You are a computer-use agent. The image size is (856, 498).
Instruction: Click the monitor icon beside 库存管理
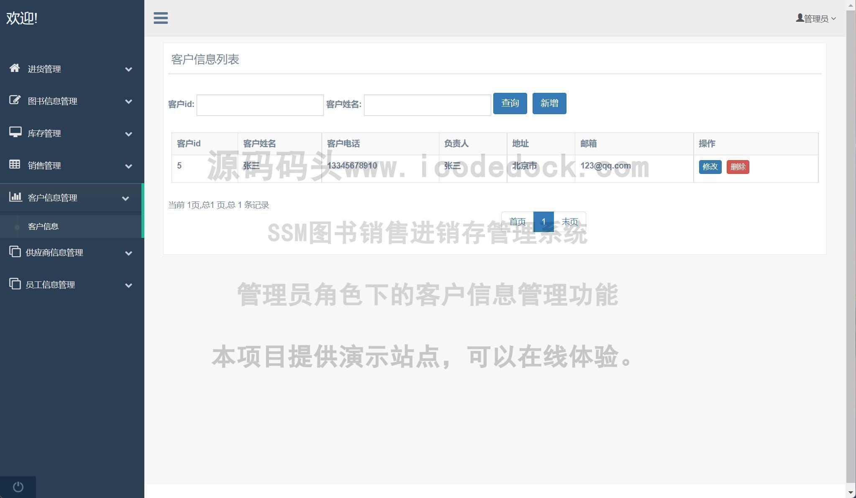[x=15, y=133]
